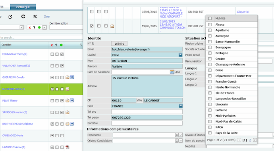Click the Candidat column header

coord(25,45)
